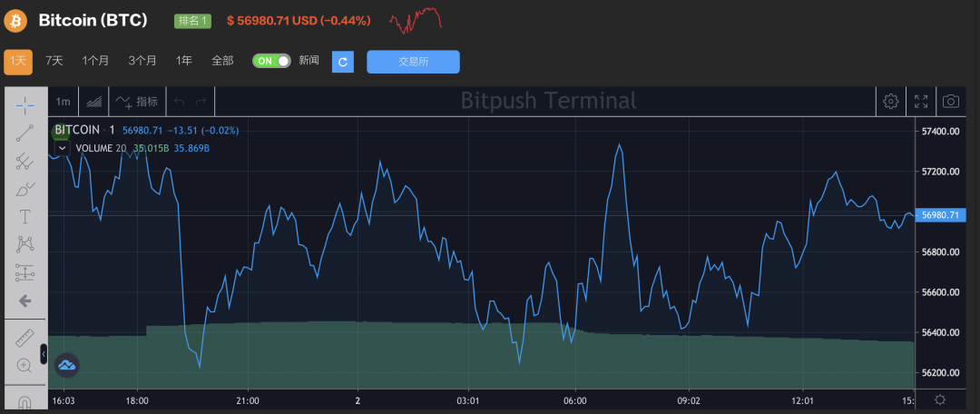The height and width of the screenshot is (414, 980).
Task: Click the VOLUME 20 indicator legend
Action: pyautogui.click(x=101, y=149)
